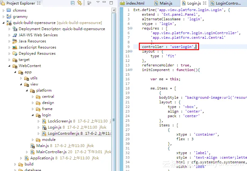247x171 pixels.
Task: Expand JAX-WS Web Services node
Action: point(9,35)
